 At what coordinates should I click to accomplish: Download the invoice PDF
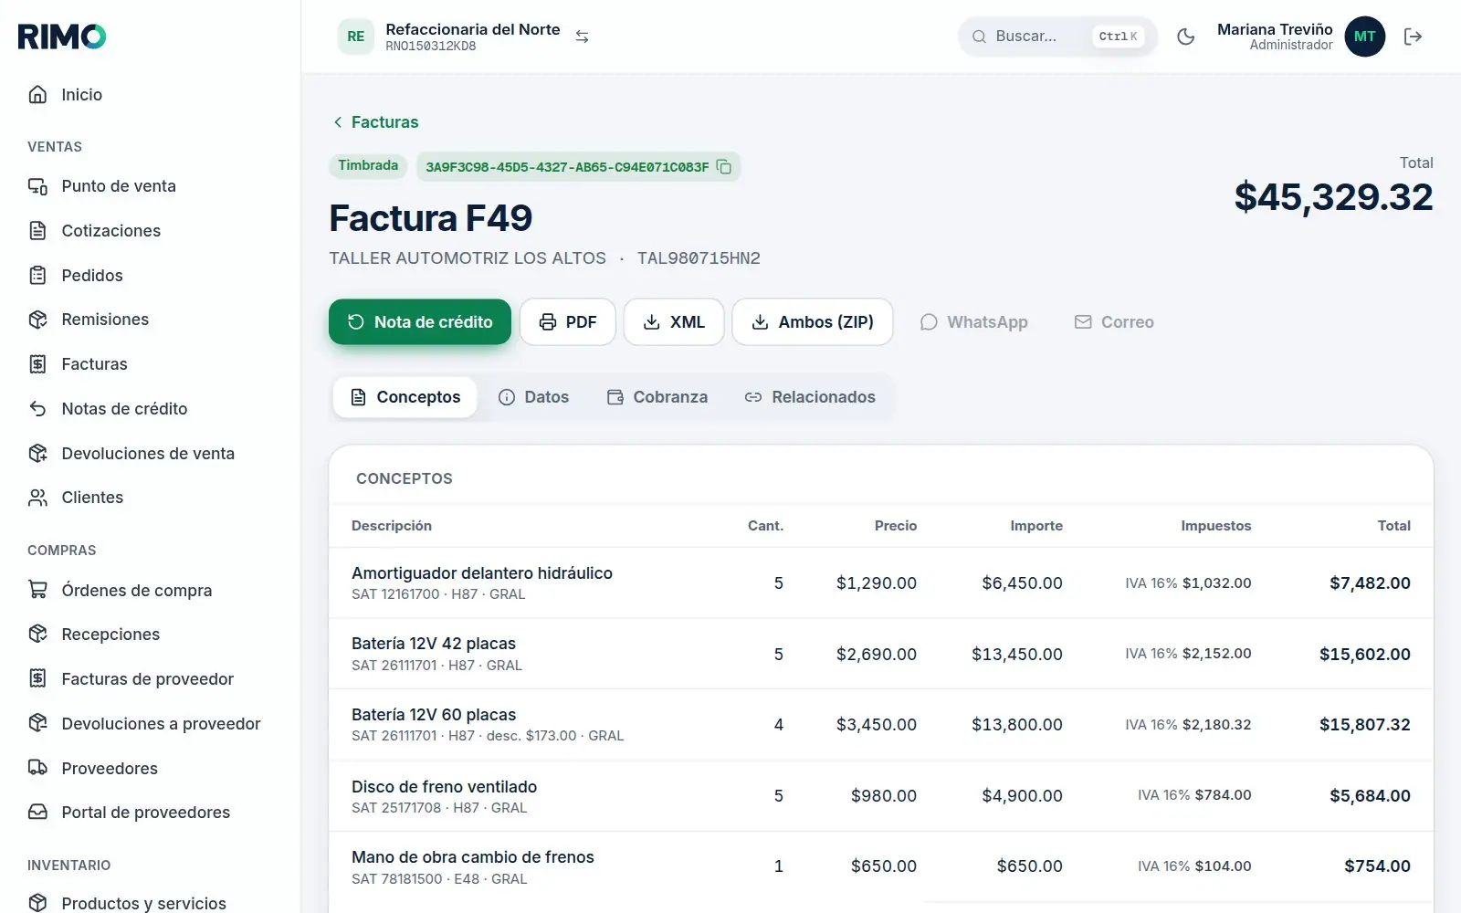(568, 322)
